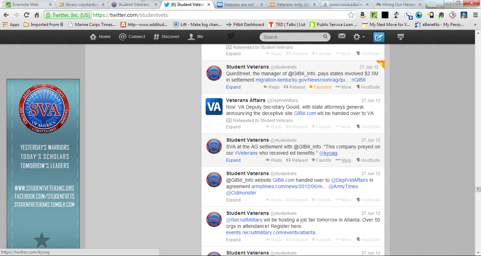This screenshot has width=481, height=256.
Task: Click the browser home button
Action: [x=37, y=15]
